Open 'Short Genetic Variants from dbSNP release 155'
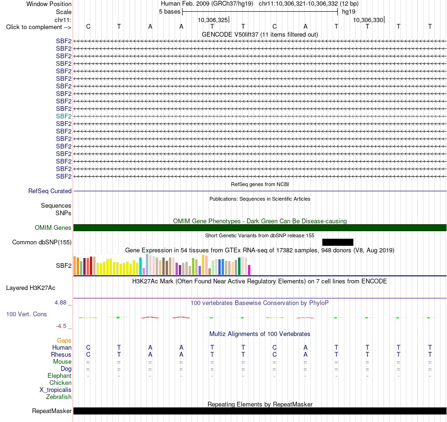Image resolution: width=447 pixels, height=422 pixels. (x=260, y=235)
